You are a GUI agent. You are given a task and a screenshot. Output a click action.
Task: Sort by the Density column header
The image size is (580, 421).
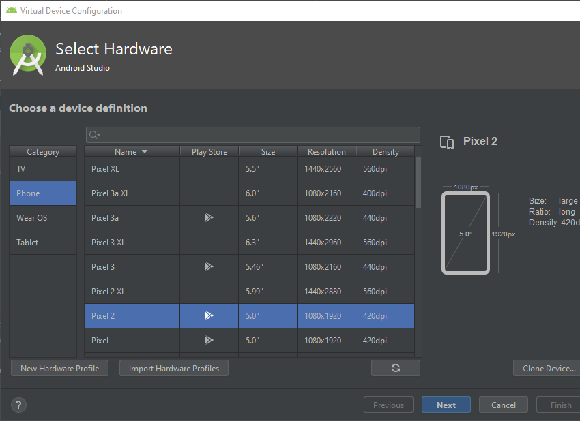click(x=386, y=151)
